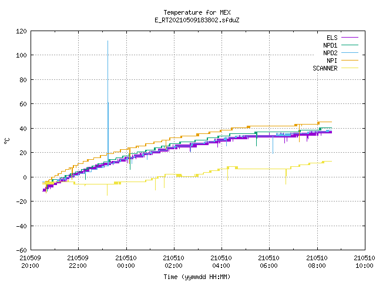
Task: Click the y-axis label -60
Action: click(21, 250)
